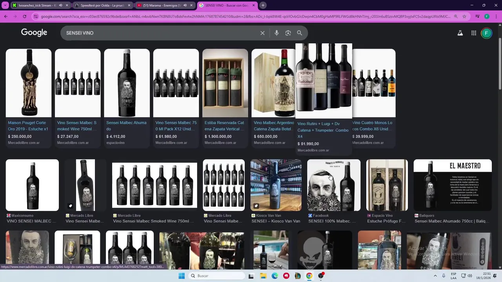Open Vino Sensei Malbec Pack X12 listing
Image resolution: width=502 pixels, height=282 pixels.
[x=176, y=126]
